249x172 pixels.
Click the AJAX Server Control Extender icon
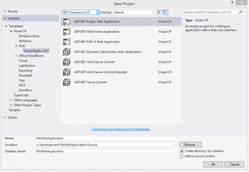67,72
